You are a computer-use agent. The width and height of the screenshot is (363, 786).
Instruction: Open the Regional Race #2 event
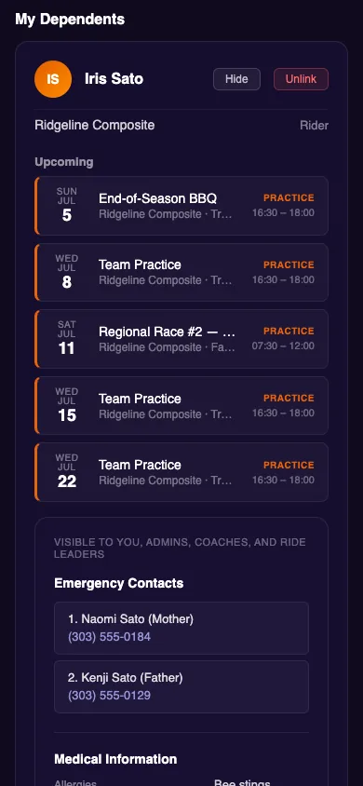pyautogui.click(x=181, y=339)
